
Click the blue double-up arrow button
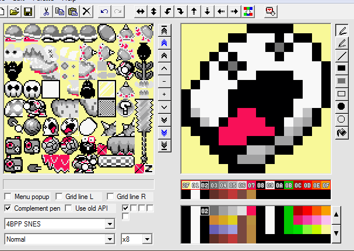click(x=164, y=43)
